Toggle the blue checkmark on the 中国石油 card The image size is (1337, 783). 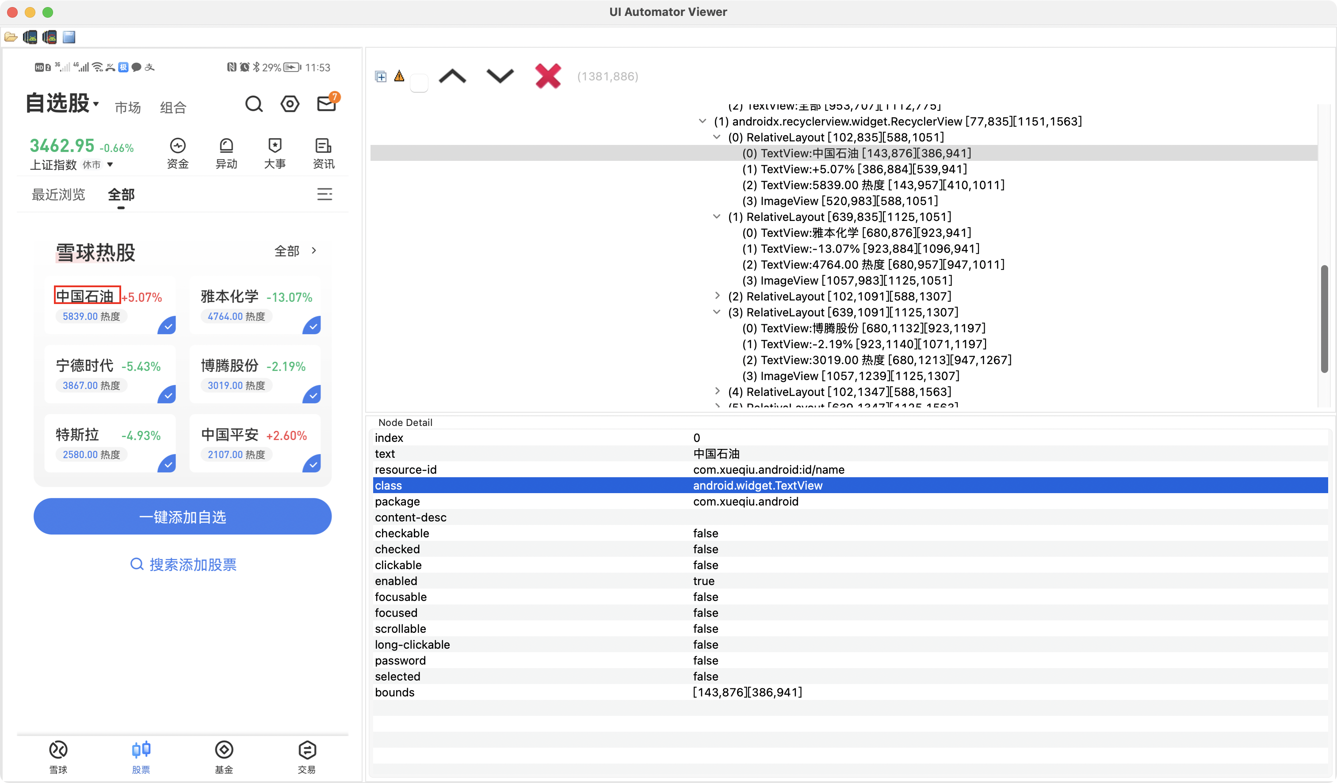[167, 326]
